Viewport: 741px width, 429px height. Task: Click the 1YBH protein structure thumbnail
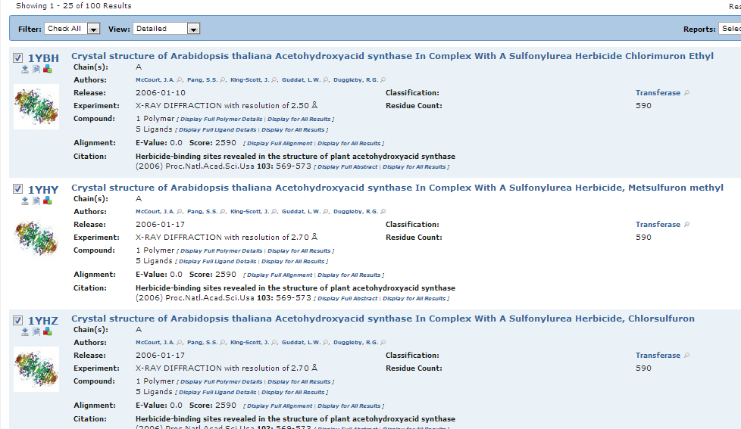[36, 107]
